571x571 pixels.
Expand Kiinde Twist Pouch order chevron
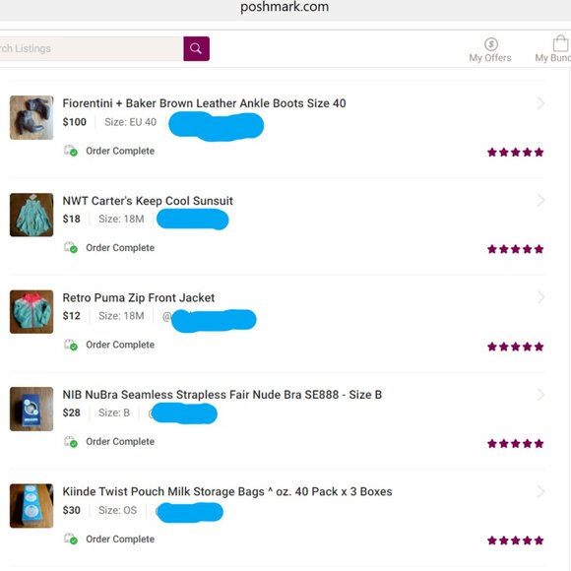point(540,491)
